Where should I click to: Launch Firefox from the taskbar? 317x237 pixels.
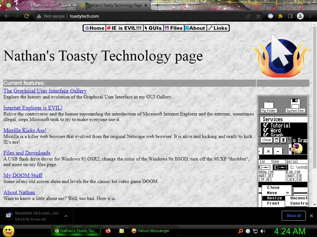click(x=108, y=231)
